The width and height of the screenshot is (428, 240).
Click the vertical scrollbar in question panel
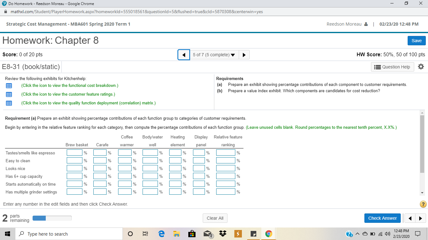click(422, 144)
